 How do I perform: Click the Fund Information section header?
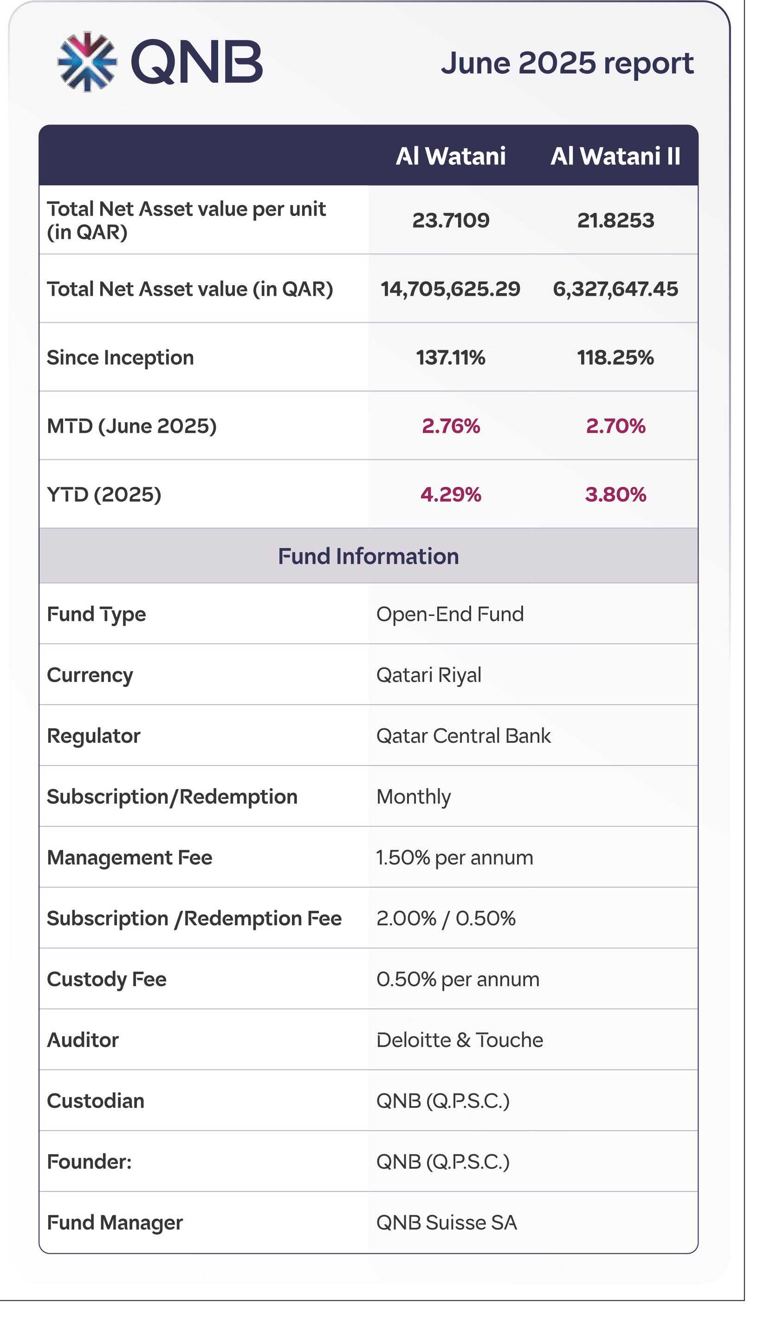click(x=369, y=556)
